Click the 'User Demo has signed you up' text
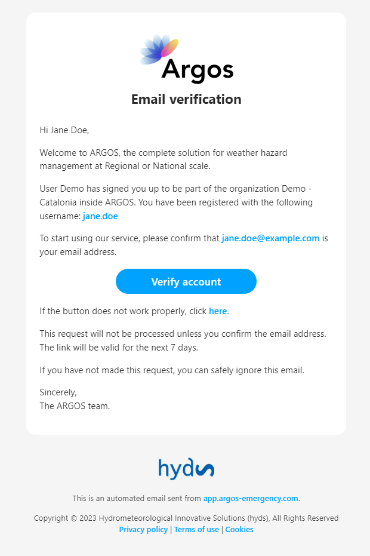The width and height of the screenshot is (370, 556). pyautogui.click(x=176, y=202)
